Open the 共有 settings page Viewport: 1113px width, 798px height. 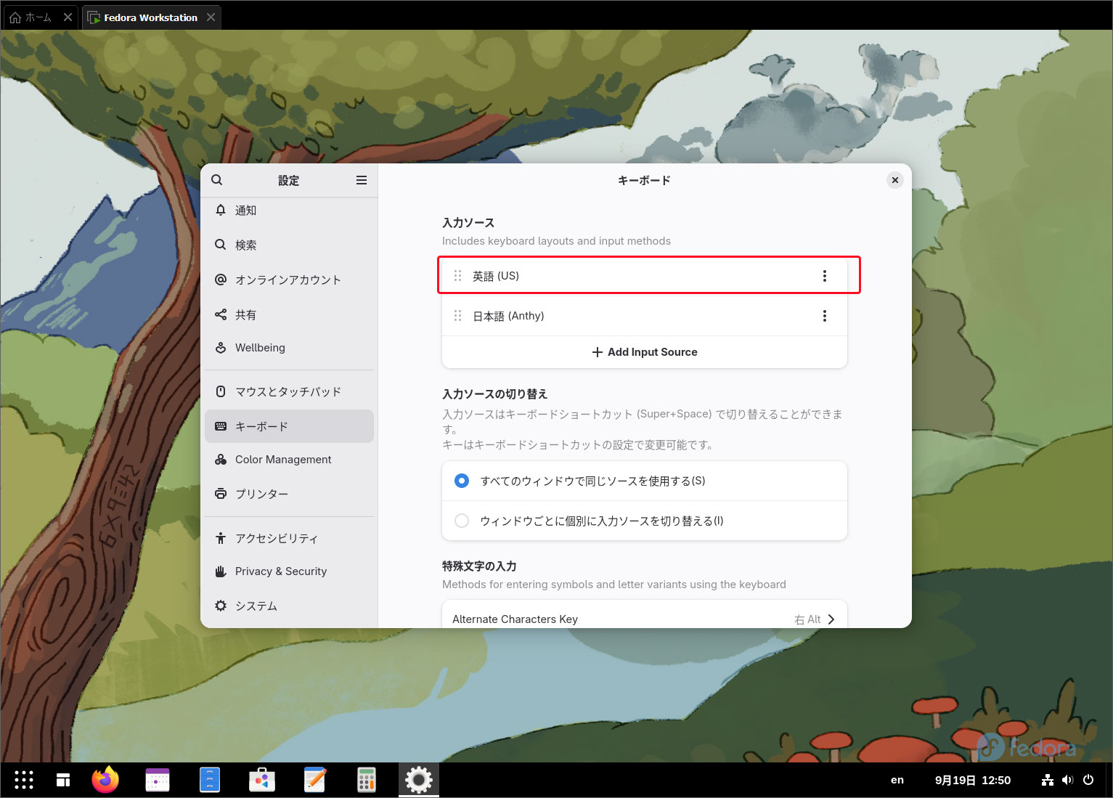click(289, 315)
